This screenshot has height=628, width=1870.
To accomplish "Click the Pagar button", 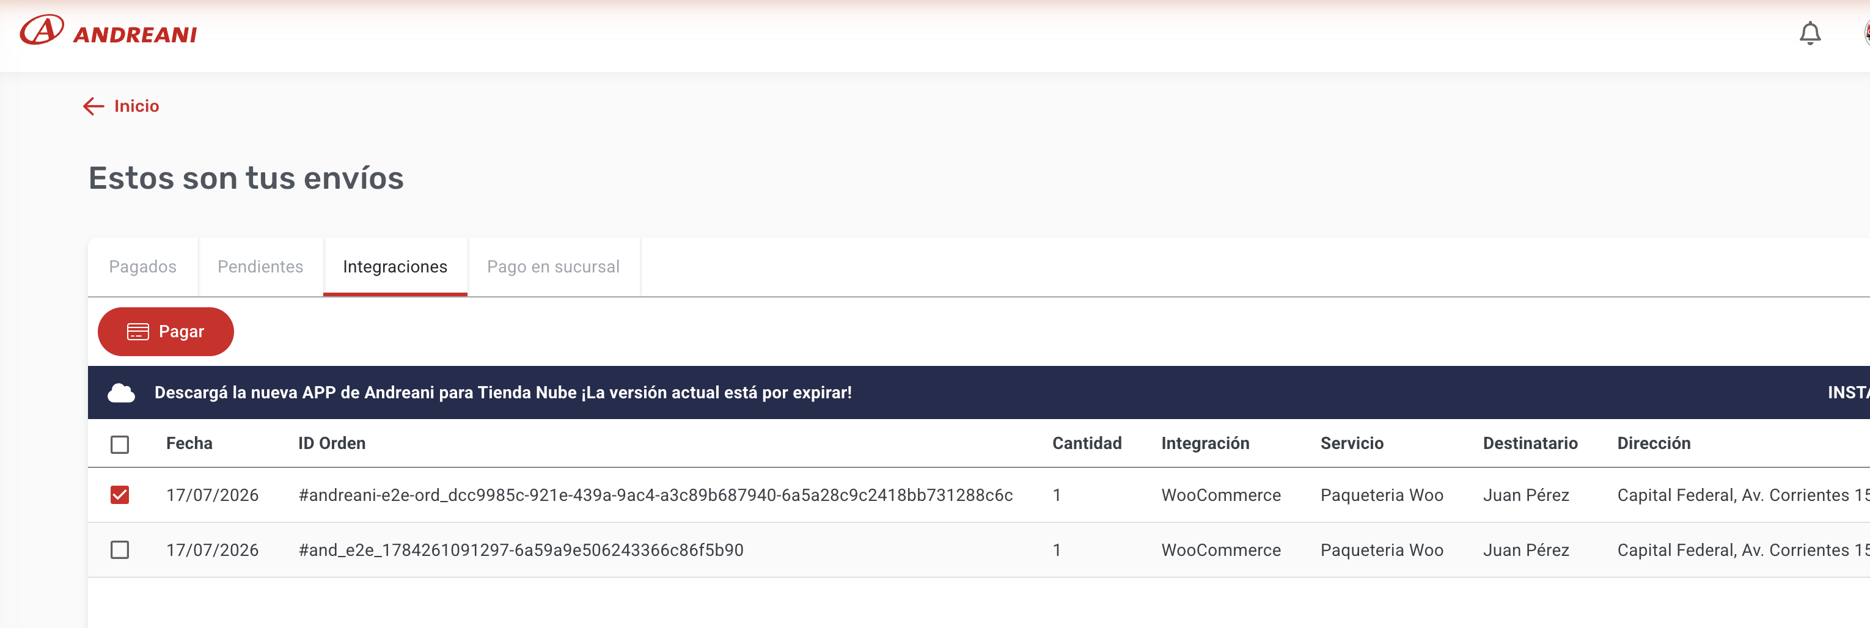I will [166, 332].
